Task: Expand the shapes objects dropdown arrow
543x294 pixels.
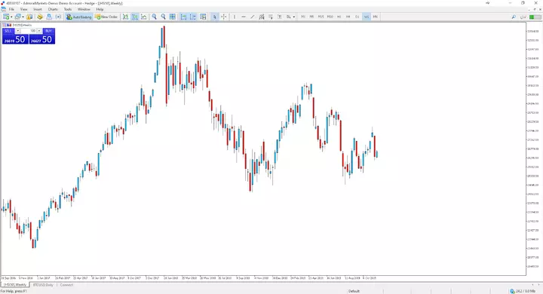Action: coord(294,17)
